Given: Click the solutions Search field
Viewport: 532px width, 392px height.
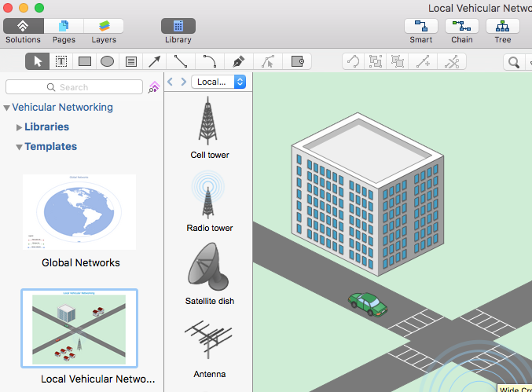Looking at the screenshot, I should point(75,87).
